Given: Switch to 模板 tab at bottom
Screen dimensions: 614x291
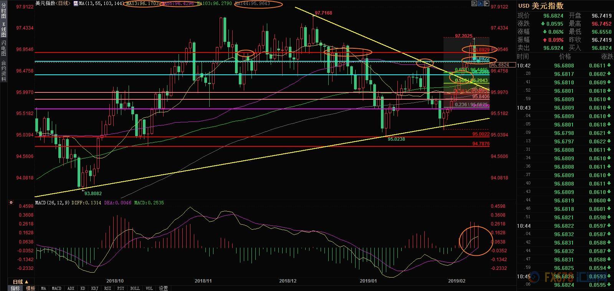Looking at the screenshot, I should click(x=31, y=288).
